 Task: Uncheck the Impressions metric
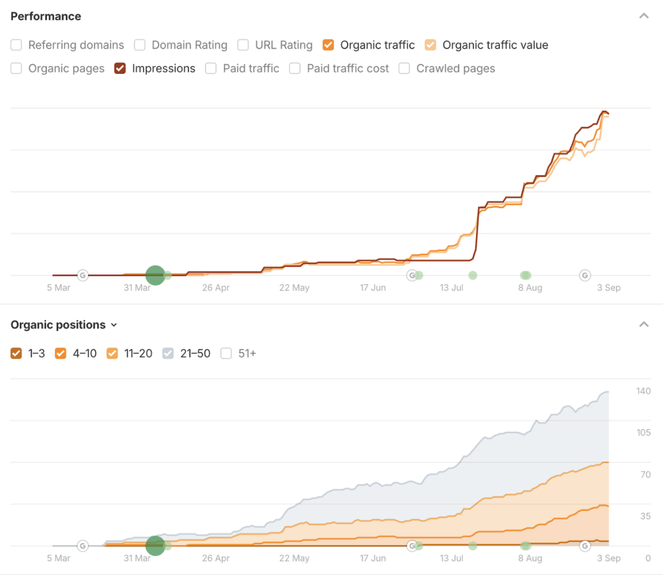[x=120, y=69]
